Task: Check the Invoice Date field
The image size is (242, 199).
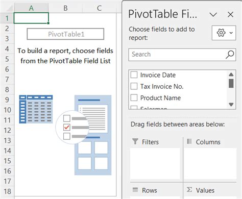Action: tap(134, 75)
